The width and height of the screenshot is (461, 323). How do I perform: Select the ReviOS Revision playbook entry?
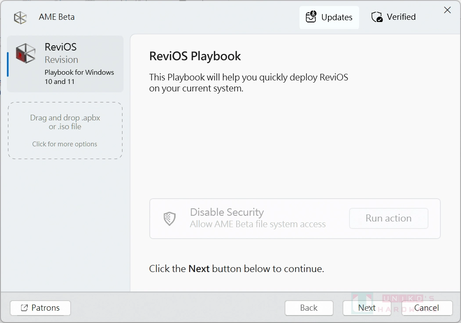tap(65, 64)
